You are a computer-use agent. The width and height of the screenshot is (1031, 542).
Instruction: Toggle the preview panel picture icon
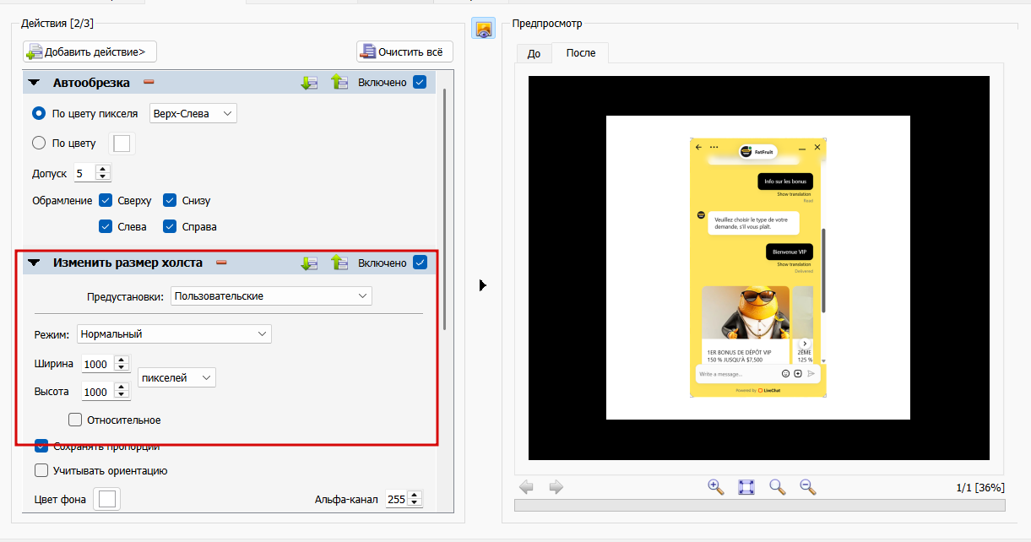(483, 29)
